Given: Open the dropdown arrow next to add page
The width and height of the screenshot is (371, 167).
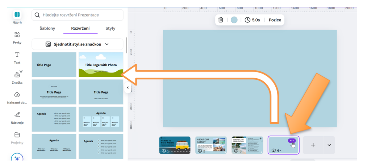Looking at the screenshot, I should 329,145.
